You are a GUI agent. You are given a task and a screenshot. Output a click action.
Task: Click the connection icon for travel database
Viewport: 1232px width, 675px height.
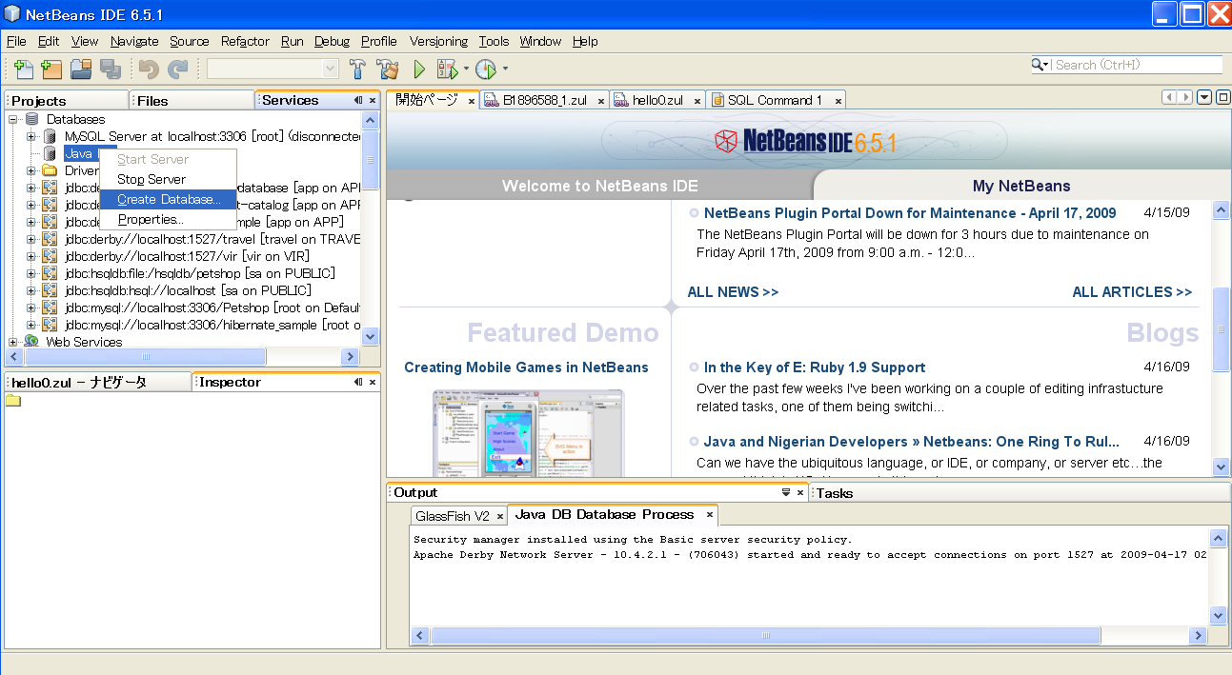tap(50, 239)
